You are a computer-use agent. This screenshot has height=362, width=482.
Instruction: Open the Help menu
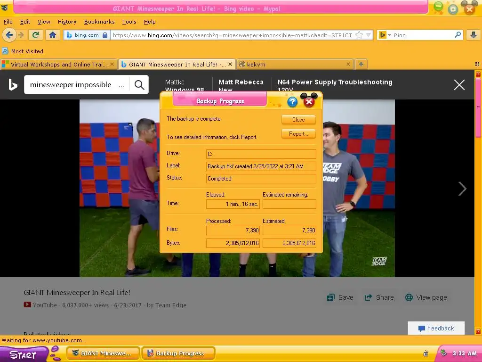tap(150, 22)
